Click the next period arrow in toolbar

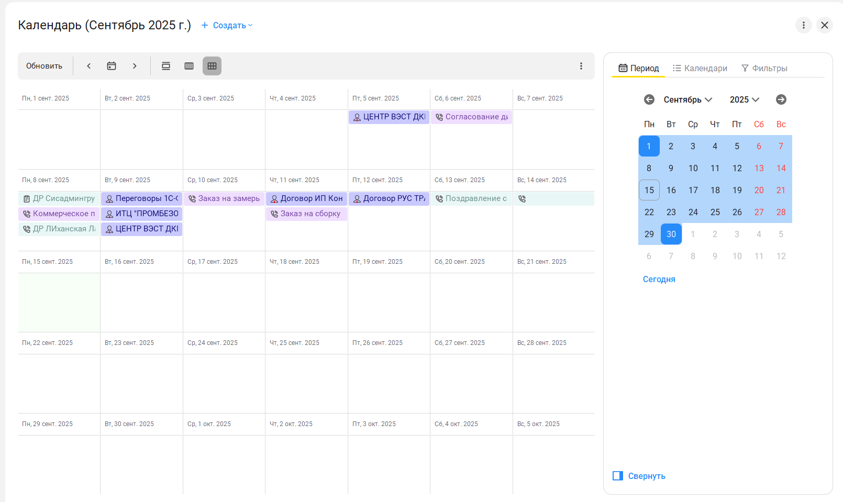(x=135, y=66)
